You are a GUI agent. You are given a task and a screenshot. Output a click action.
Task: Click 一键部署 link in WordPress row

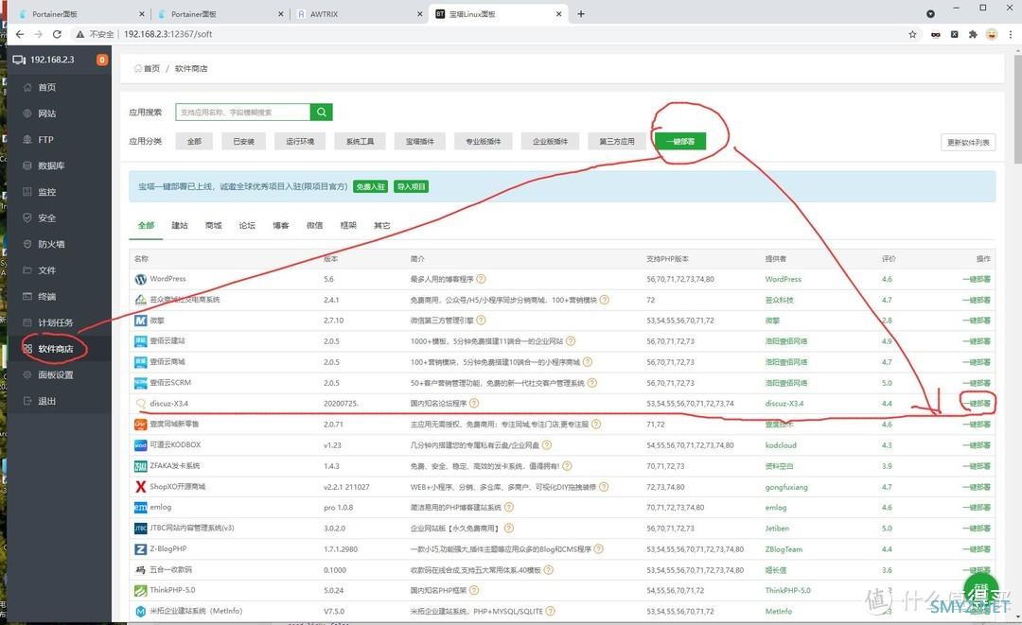977,279
